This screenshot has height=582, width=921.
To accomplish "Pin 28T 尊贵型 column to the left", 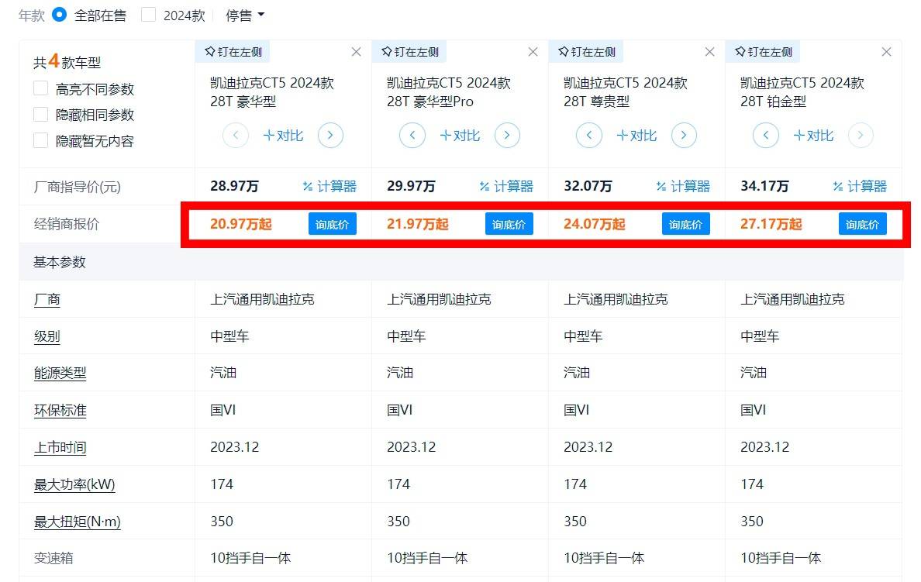I will pos(587,52).
